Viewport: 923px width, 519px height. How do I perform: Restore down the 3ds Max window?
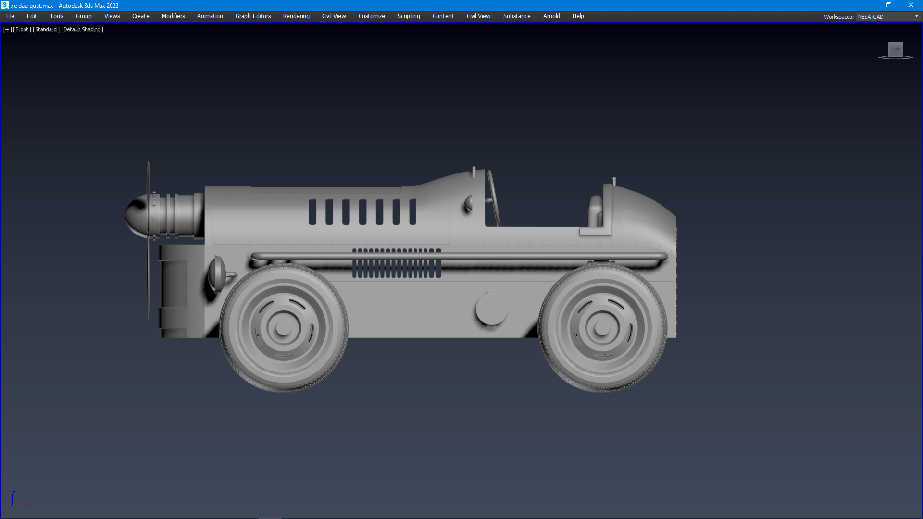tap(889, 5)
